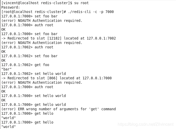Click the last 'get hello' command

pyautogui.click(x=44, y=122)
